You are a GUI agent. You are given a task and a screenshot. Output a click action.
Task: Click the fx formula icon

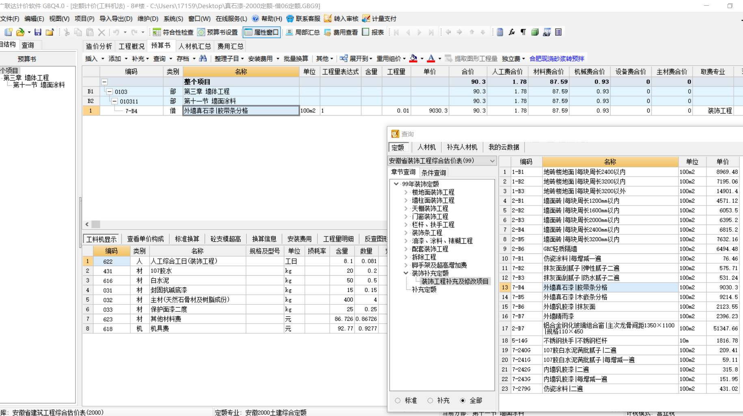pyautogui.click(x=512, y=32)
